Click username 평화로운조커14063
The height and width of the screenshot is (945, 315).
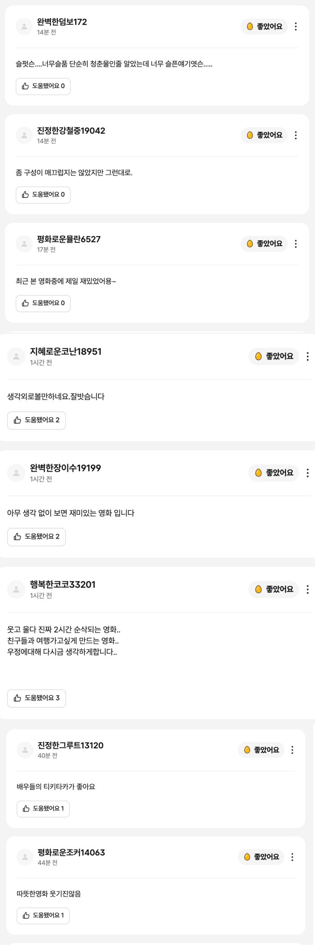71,852
